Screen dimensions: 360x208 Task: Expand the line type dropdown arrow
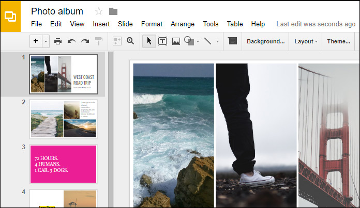tap(217, 41)
